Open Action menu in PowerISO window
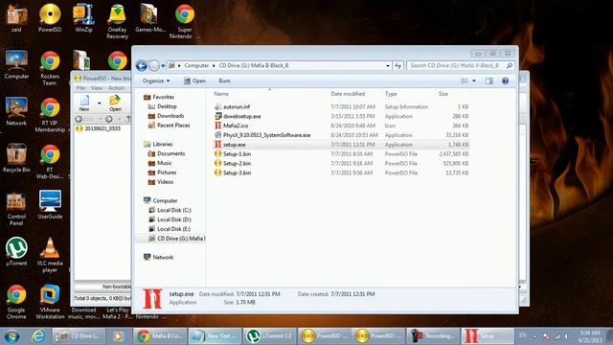The width and height of the screenshot is (613, 345). click(x=116, y=88)
